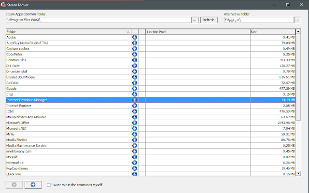Click arrow icon for Malwarebytes Anti-Malware row
This screenshot has width=309, height=193.
point(135,117)
